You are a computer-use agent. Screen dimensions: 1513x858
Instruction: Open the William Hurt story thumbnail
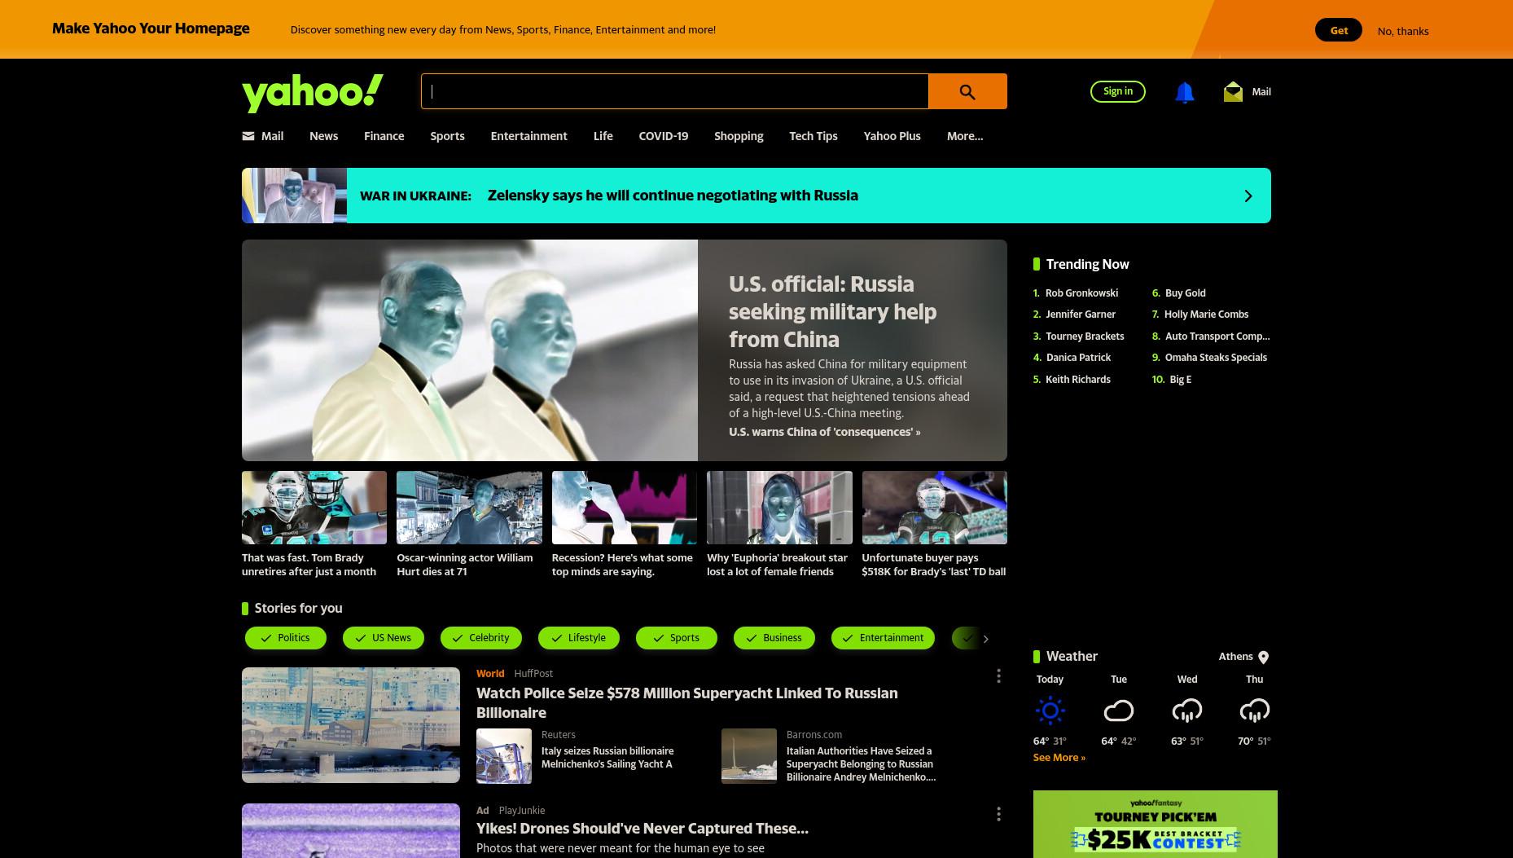coord(469,508)
